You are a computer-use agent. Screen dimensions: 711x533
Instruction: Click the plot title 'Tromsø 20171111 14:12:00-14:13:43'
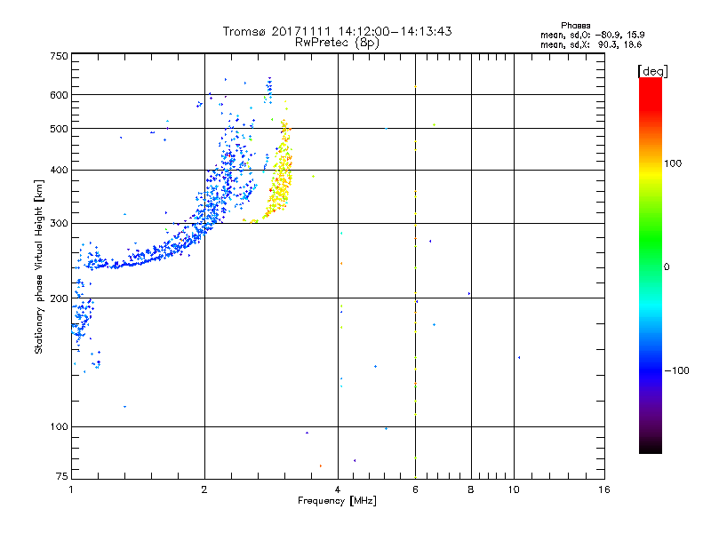[x=337, y=31]
